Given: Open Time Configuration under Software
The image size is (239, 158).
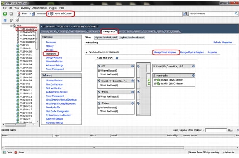Looking at the screenshot, I should [55, 84].
